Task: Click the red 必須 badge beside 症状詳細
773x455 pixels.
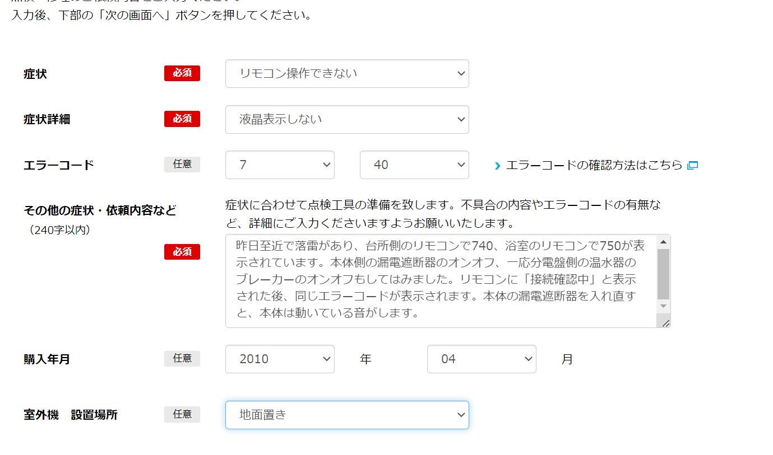Action: point(182,119)
